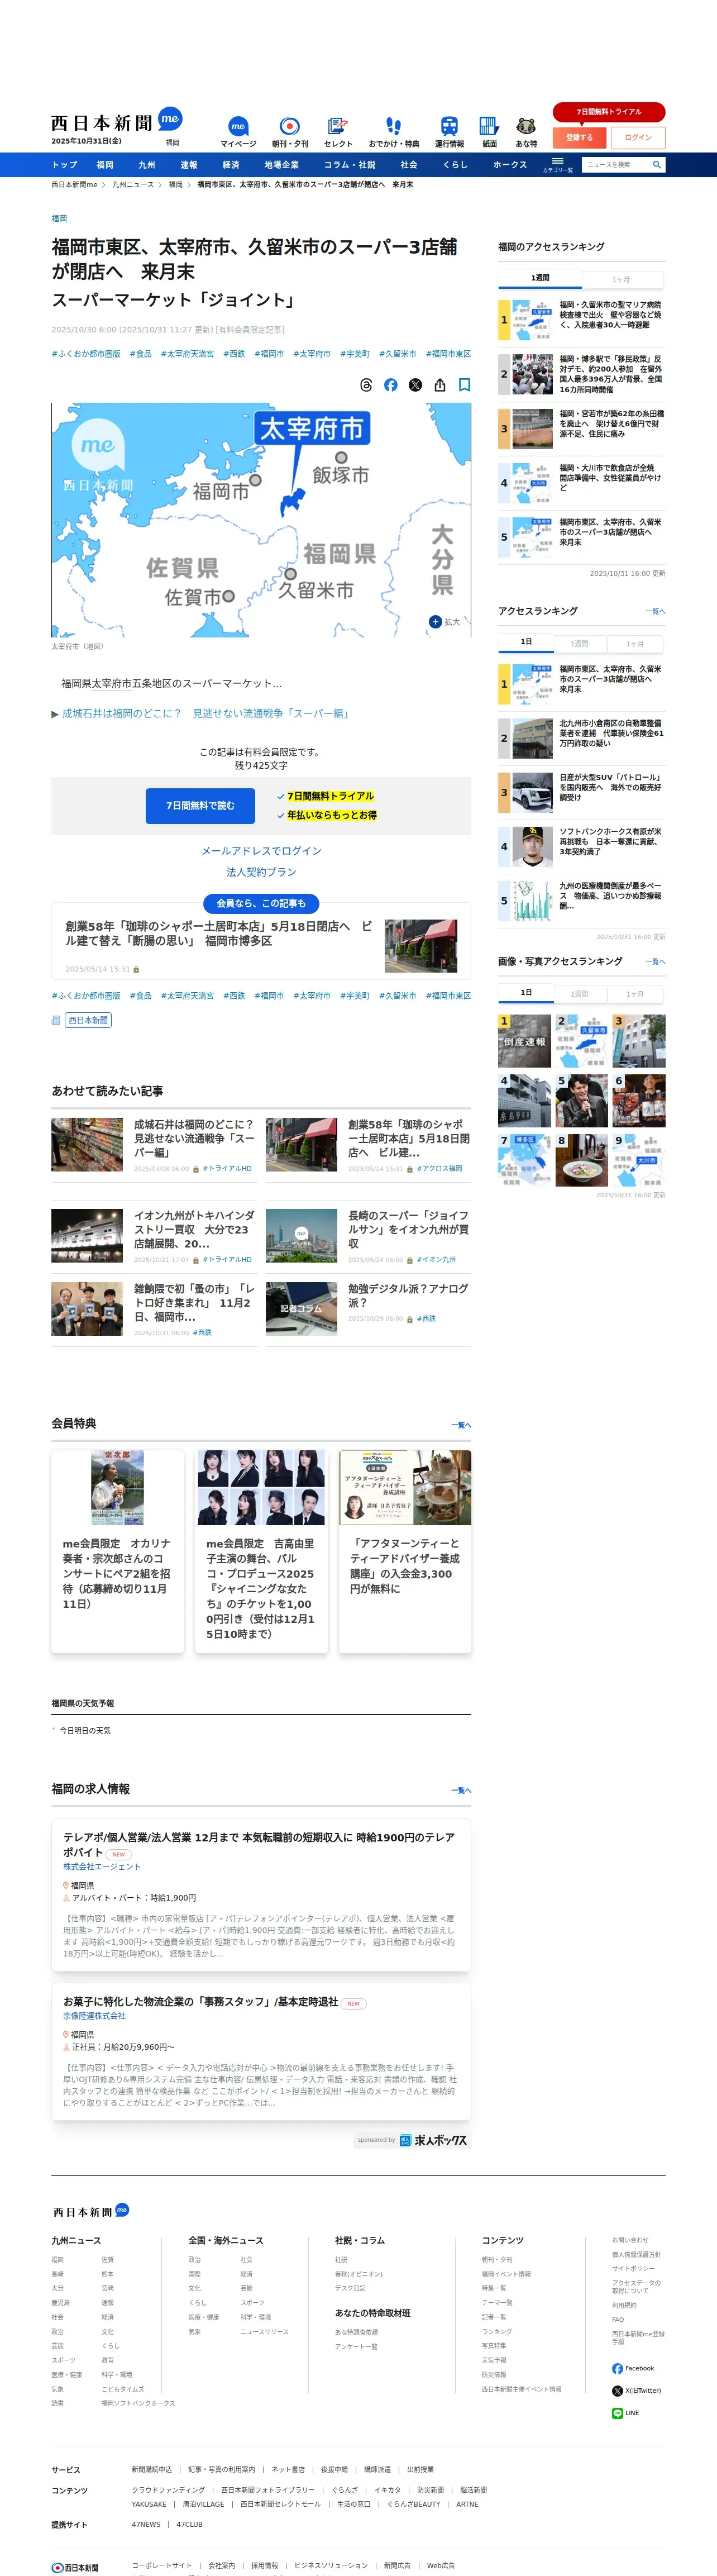
Task: Open メールアドレスでログイン link
Action: tap(261, 850)
